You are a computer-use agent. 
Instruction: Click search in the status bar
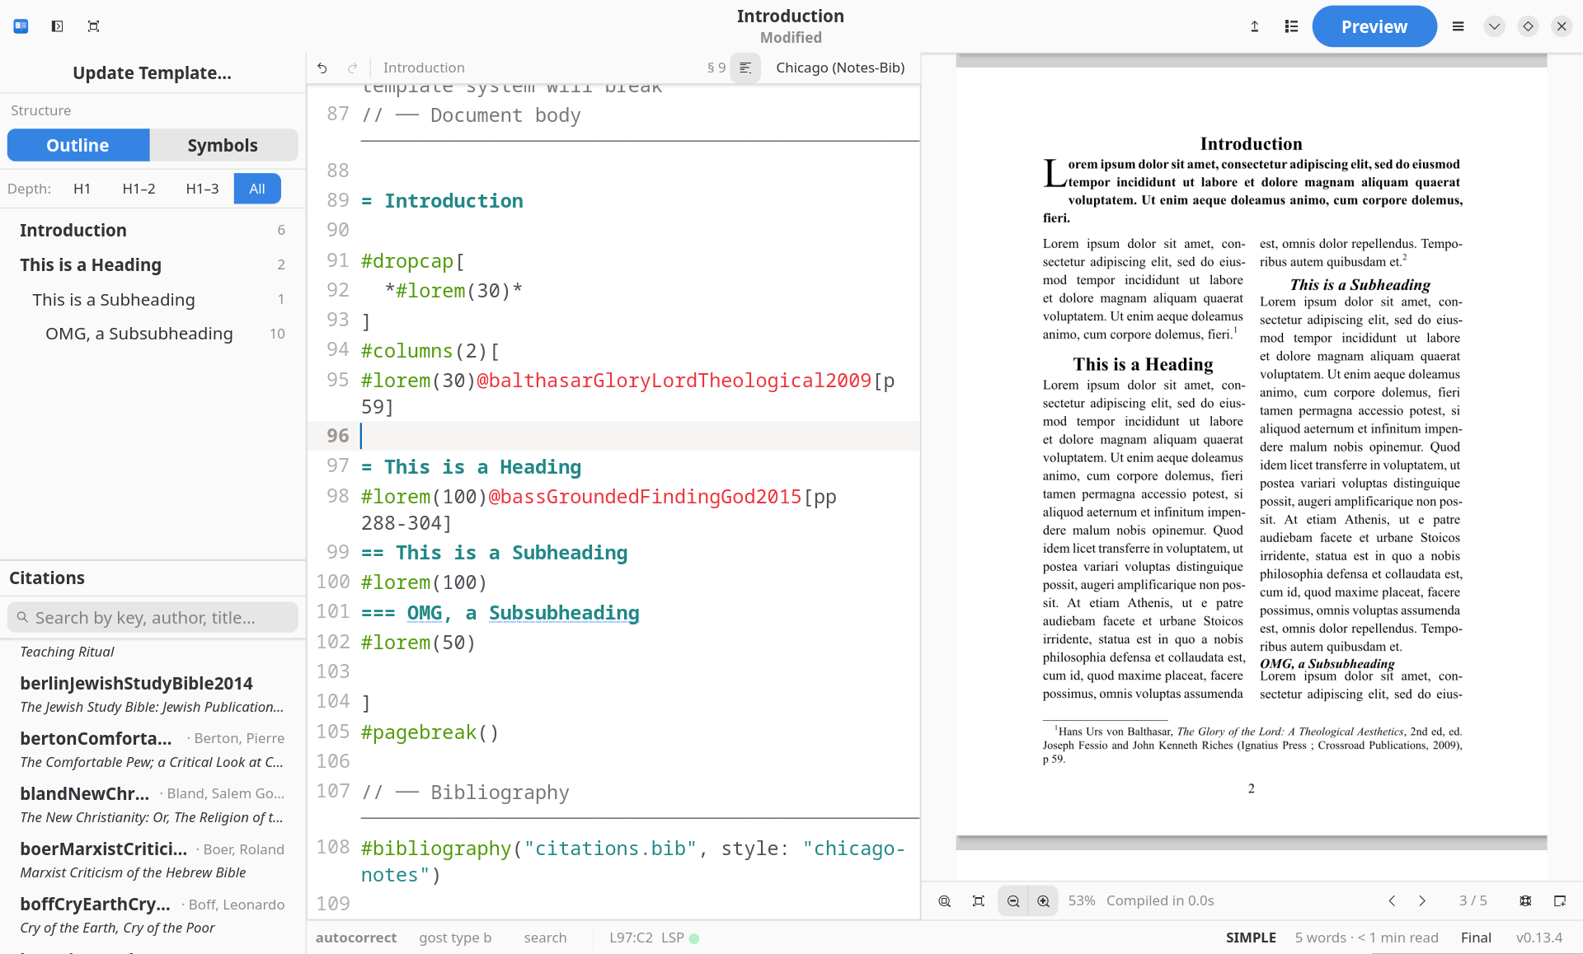[x=545, y=938]
